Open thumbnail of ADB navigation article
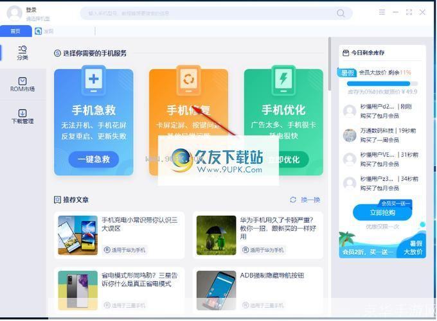The height and width of the screenshot is (321, 437). [x=217, y=290]
